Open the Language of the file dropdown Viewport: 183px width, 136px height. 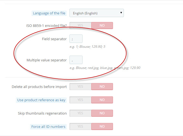97,13
